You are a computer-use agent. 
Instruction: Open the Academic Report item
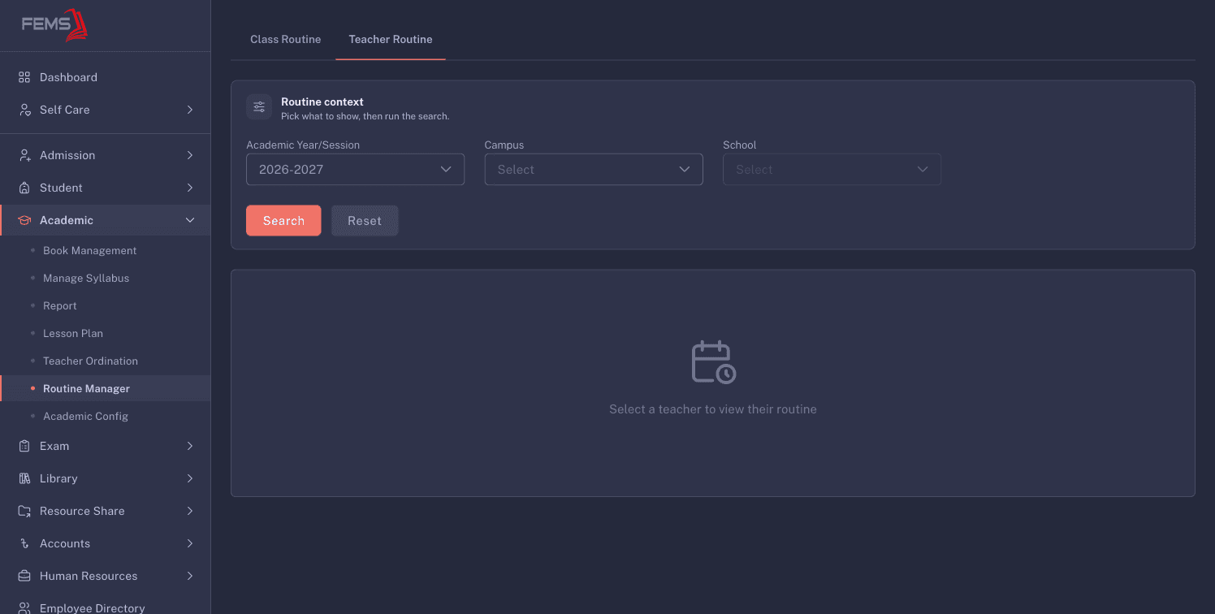(60, 306)
